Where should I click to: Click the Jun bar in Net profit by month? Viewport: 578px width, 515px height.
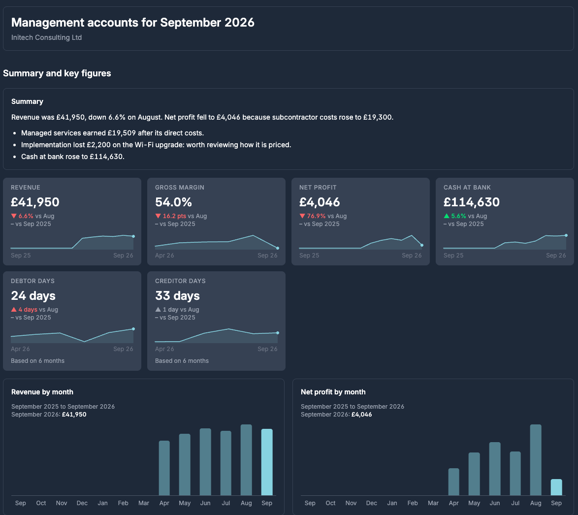(x=495, y=469)
